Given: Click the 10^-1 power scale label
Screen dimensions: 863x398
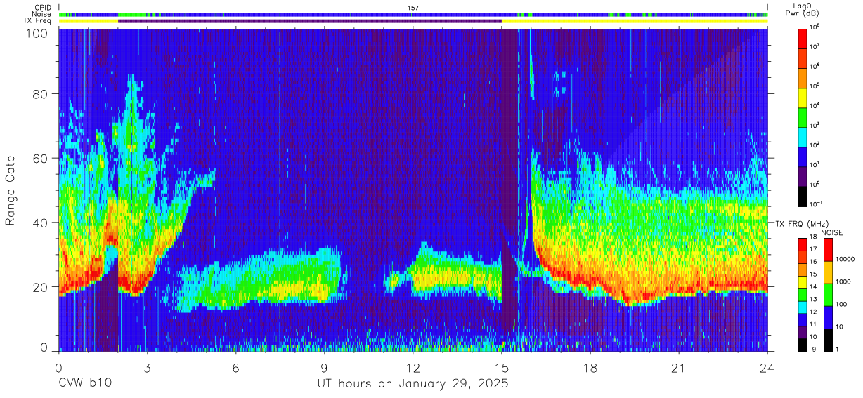Looking at the screenshot, I should click(815, 204).
